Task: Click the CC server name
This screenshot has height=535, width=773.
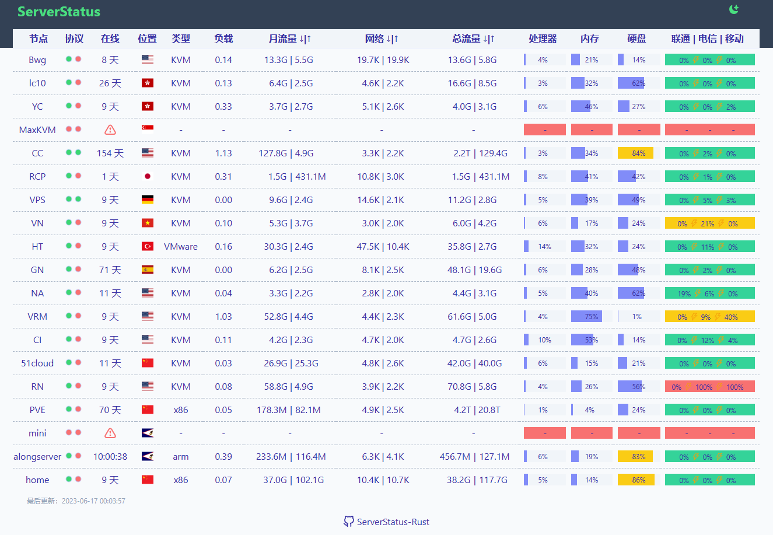Action: tap(37, 153)
